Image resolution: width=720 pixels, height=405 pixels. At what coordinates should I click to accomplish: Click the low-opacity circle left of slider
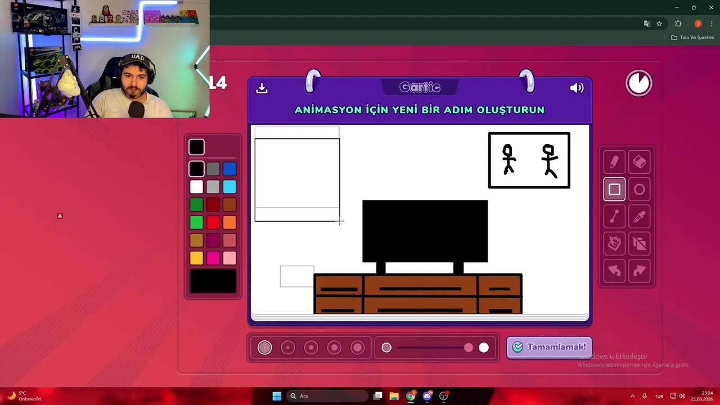(386, 348)
